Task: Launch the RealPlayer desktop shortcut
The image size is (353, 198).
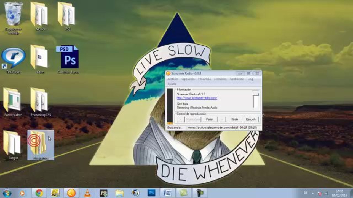Action: 13,61
